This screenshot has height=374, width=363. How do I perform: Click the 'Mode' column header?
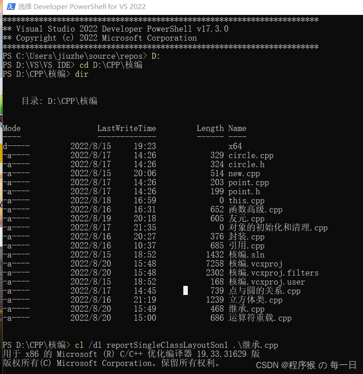[x=12, y=128]
